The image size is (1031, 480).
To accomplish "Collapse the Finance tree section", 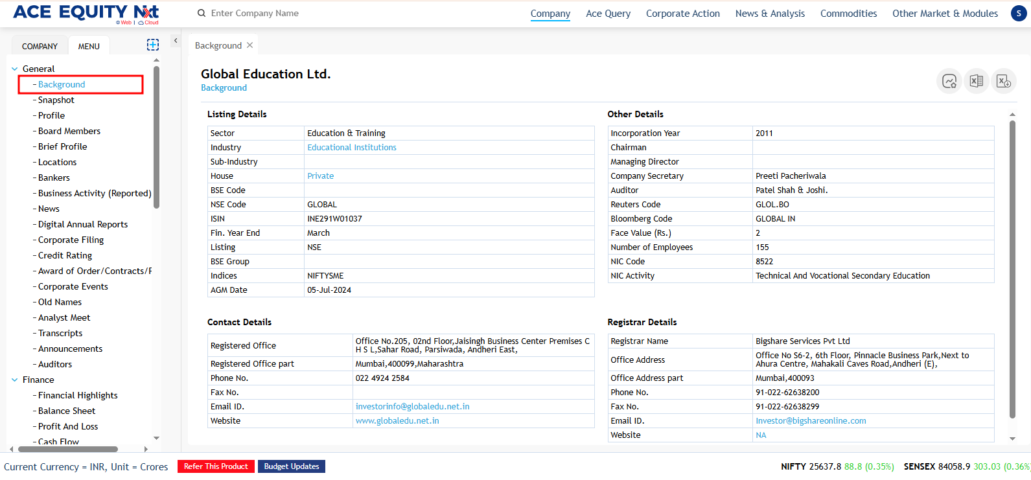I will point(15,380).
